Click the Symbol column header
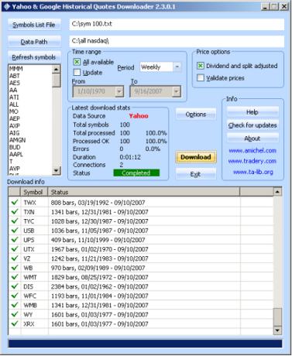The width and height of the screenshot is (292, 356). 34,192
